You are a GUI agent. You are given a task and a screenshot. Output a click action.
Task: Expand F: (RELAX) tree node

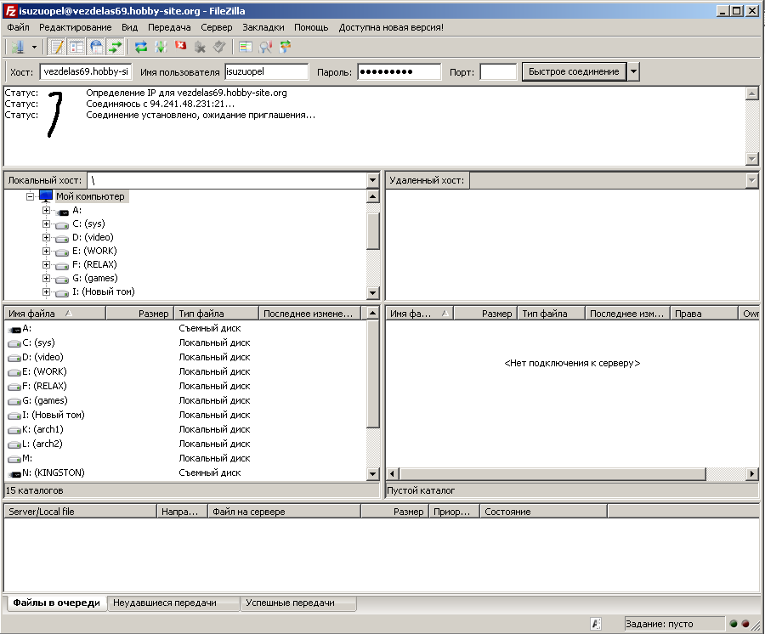(46, 265)
